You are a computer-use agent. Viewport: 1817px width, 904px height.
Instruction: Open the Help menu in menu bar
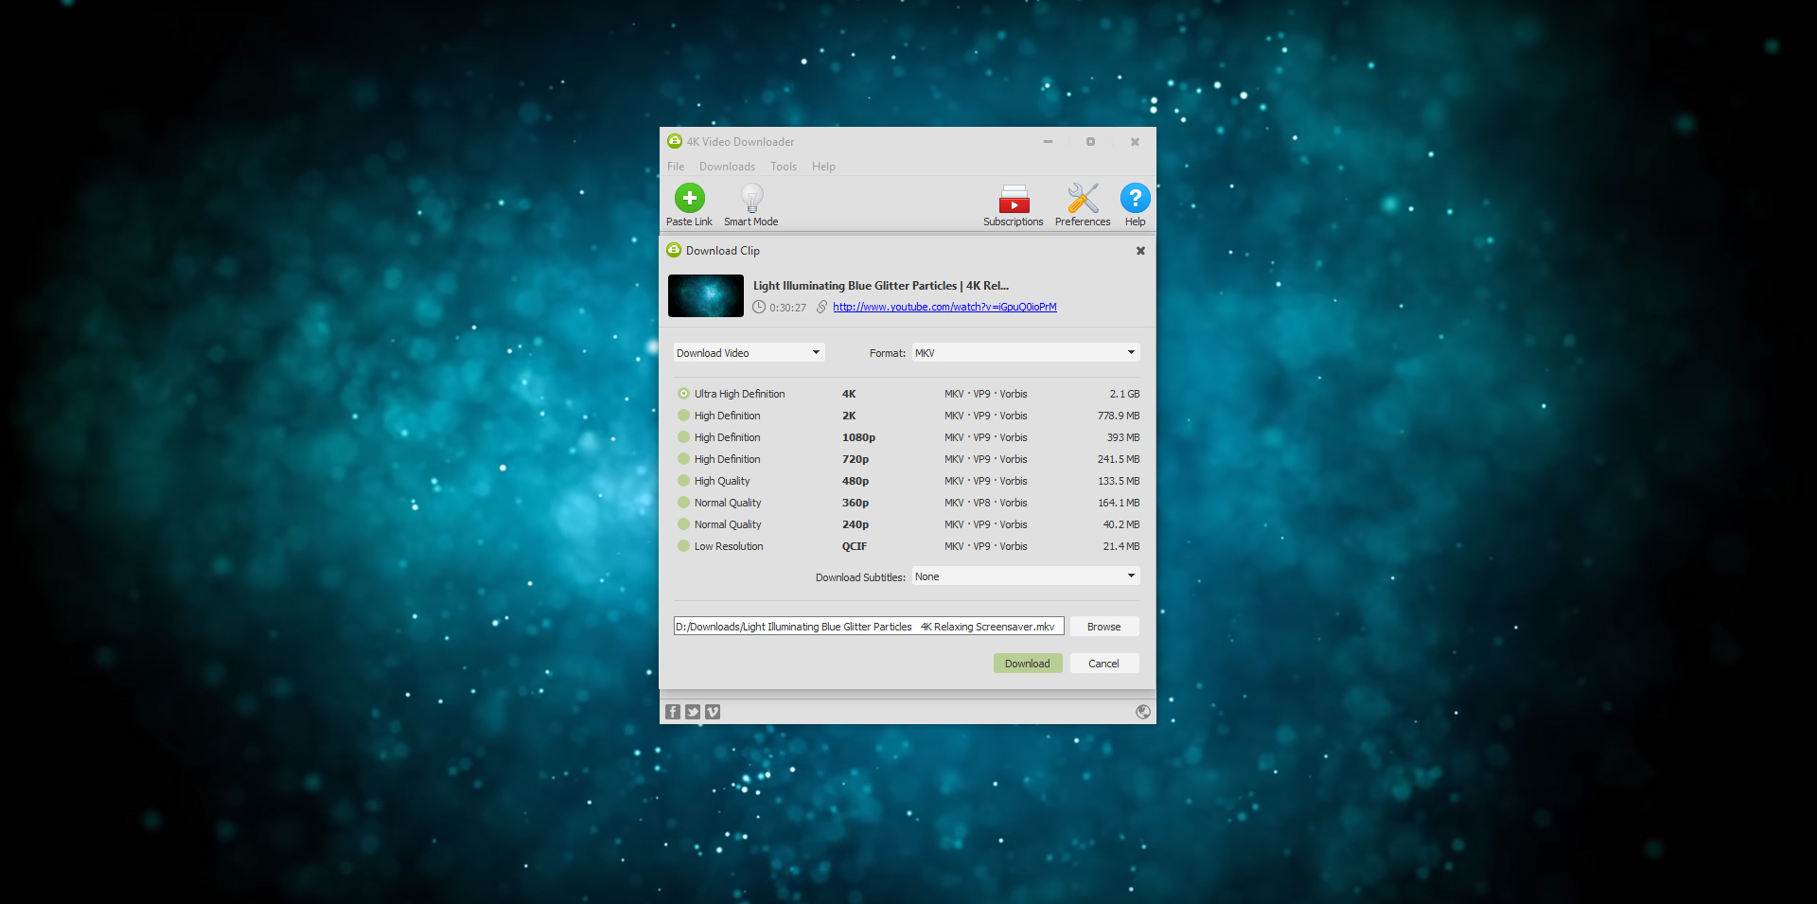coord(823,167)
